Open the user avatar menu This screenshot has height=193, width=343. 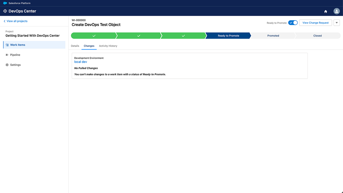(x=336, y=11)
